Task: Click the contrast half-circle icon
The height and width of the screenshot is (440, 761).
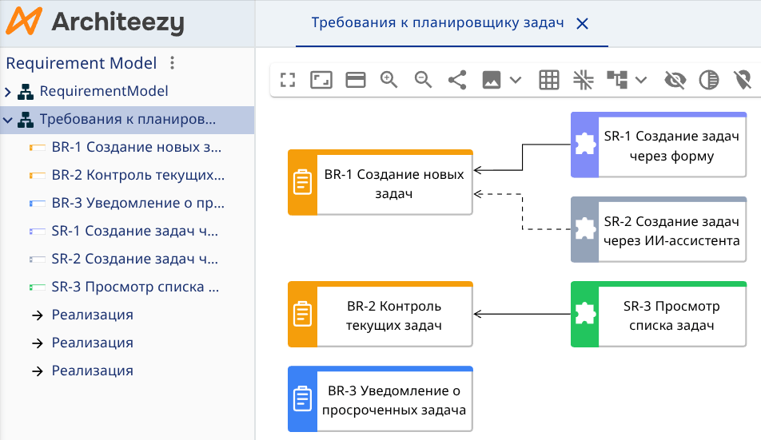Action: [708, 80]
